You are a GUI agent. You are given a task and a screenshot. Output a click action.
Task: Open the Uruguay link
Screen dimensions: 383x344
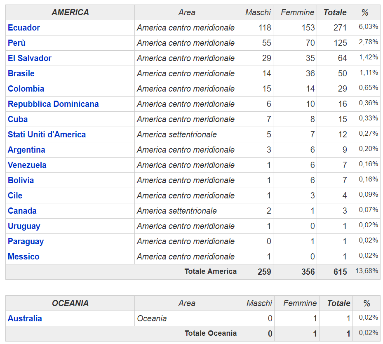click(x=24, y=226)
